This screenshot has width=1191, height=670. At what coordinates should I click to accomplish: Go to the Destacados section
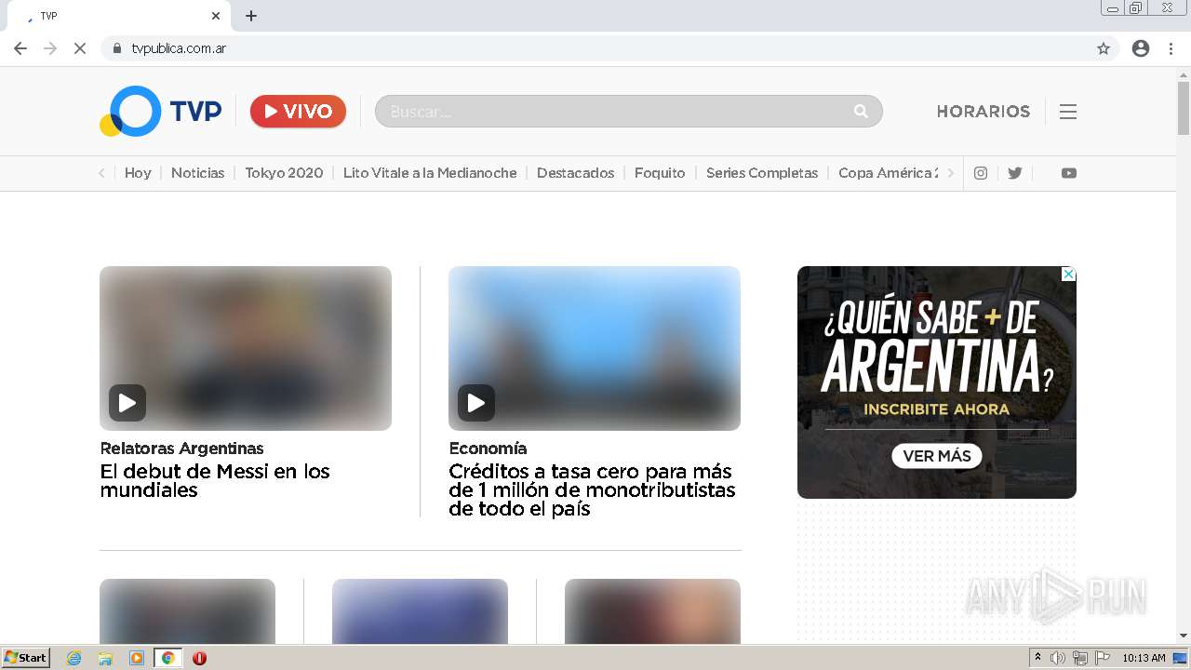tap(576, 173)
